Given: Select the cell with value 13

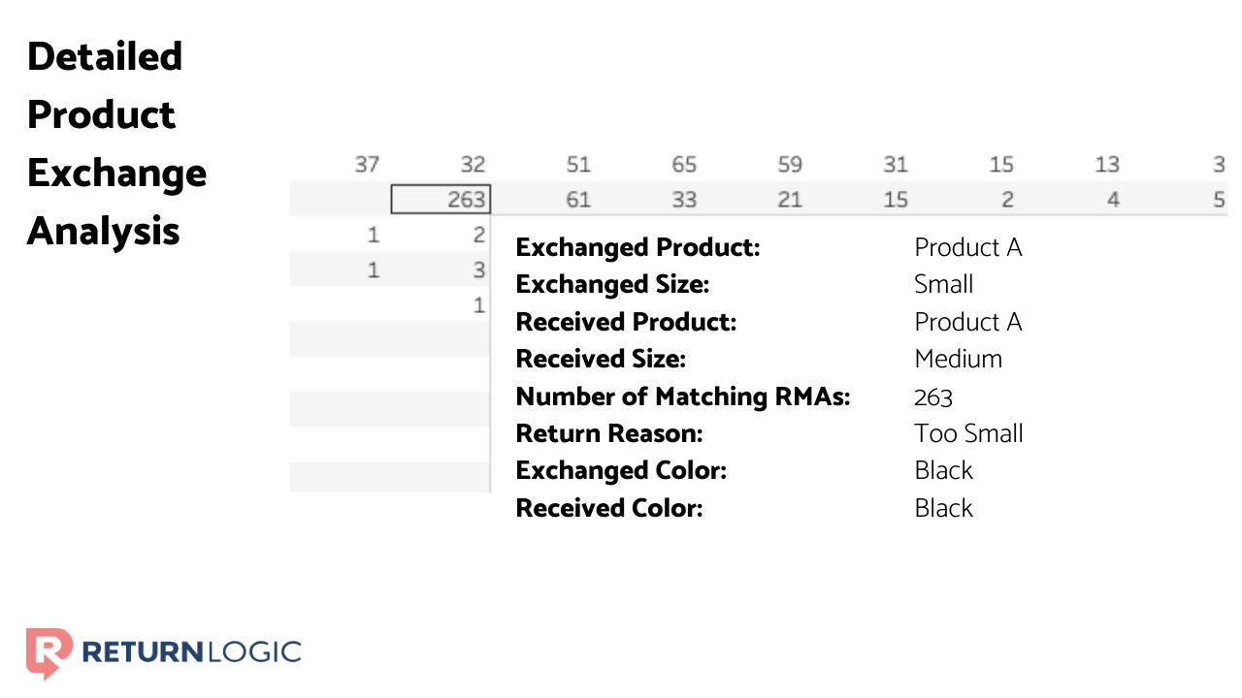Looking at the screenshot, I should point(1107,165).
